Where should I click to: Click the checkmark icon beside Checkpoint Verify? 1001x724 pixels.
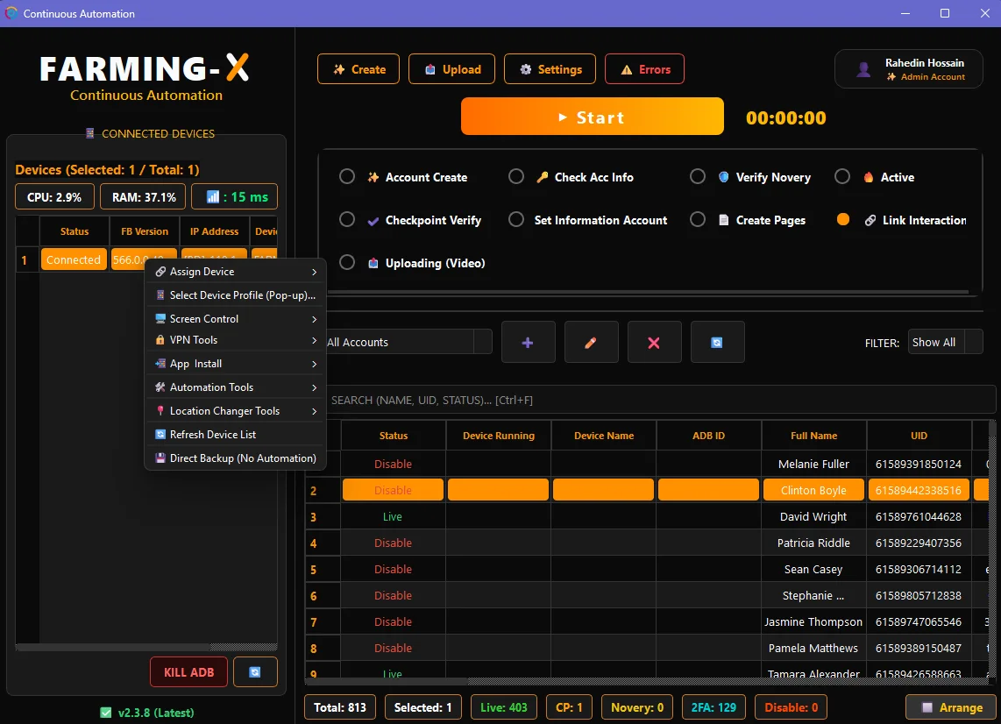pos(373,221)
